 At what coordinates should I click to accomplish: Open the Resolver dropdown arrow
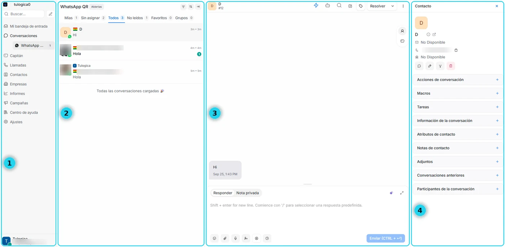392,6
